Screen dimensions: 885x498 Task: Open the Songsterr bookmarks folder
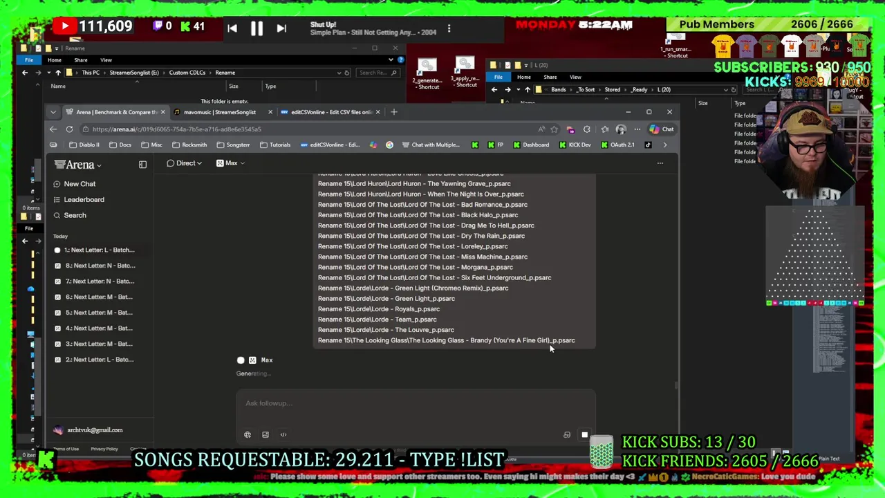click(x=233, y=145)
